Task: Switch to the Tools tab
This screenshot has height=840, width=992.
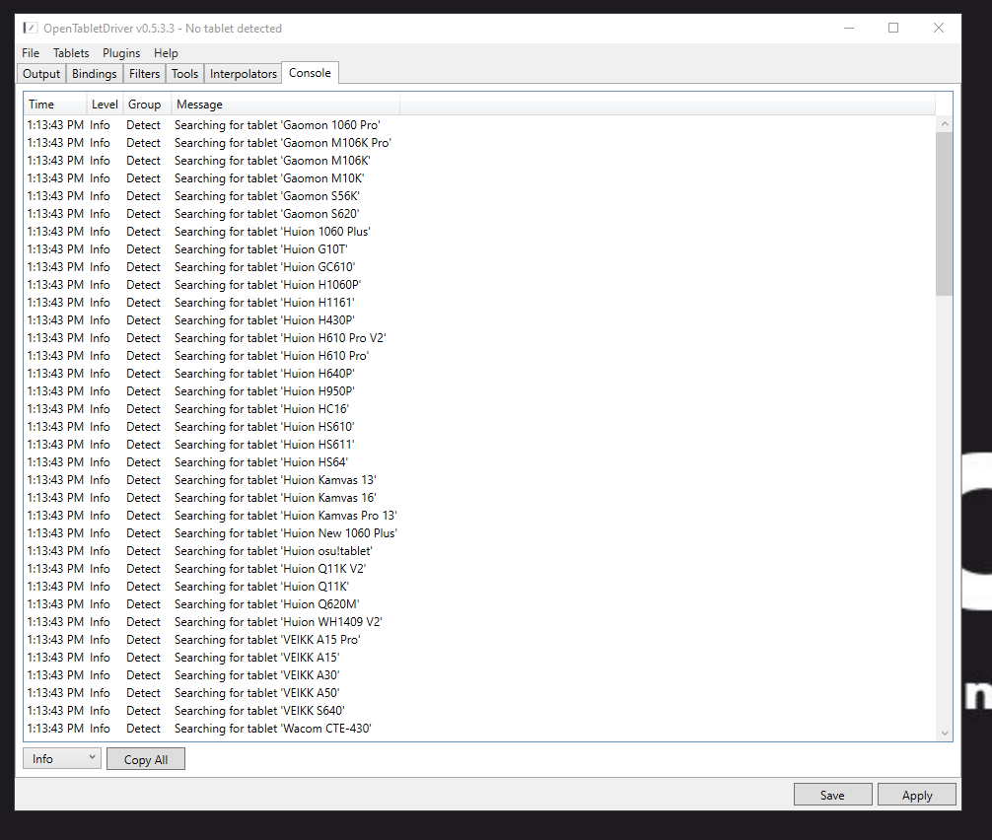Action: (x=184, y=73)
